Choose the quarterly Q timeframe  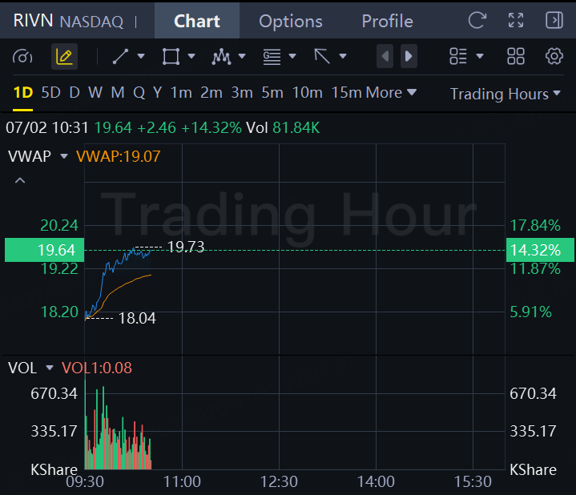(x=139, y=93)
